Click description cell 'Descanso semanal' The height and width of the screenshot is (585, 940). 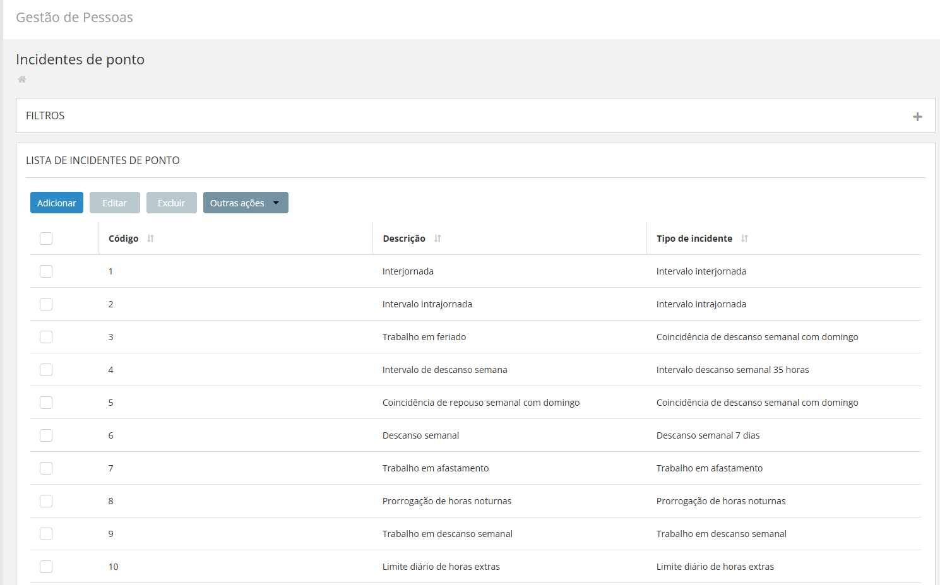(x=421, y=435)
